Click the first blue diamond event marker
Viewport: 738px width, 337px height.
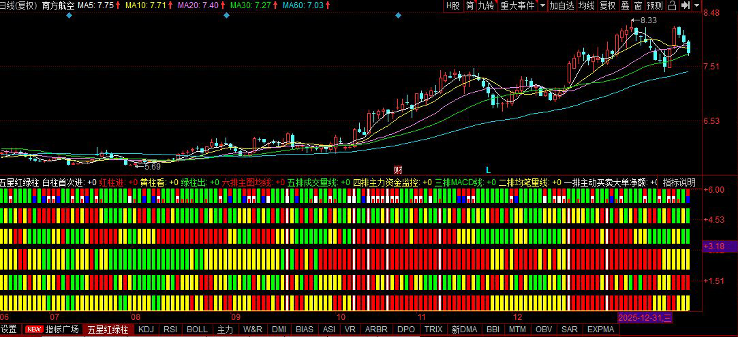point(70,16)
